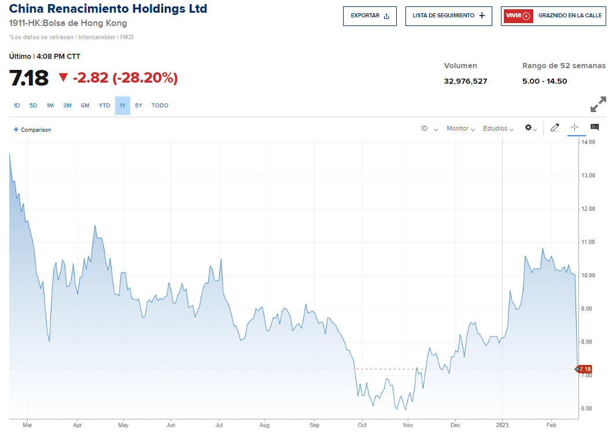Expand the 1D interval dropdown
612x439 pixels.
429,129
